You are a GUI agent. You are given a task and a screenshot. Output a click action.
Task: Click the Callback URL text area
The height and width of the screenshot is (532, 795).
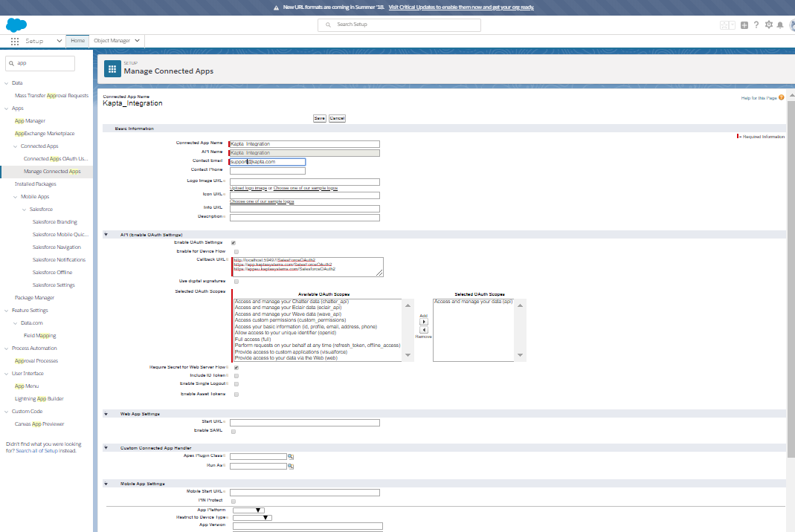pos(308,267)
